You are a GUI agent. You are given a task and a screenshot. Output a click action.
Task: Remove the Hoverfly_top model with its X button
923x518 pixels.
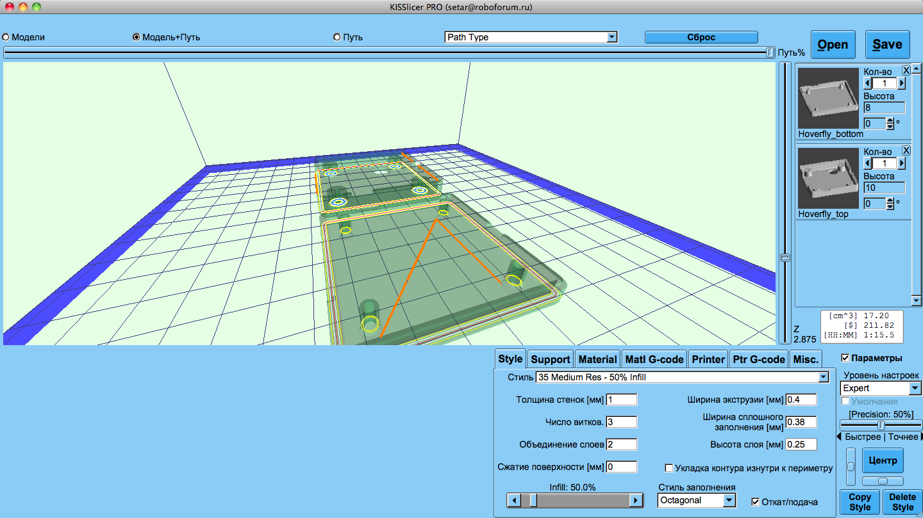(906, 150)
